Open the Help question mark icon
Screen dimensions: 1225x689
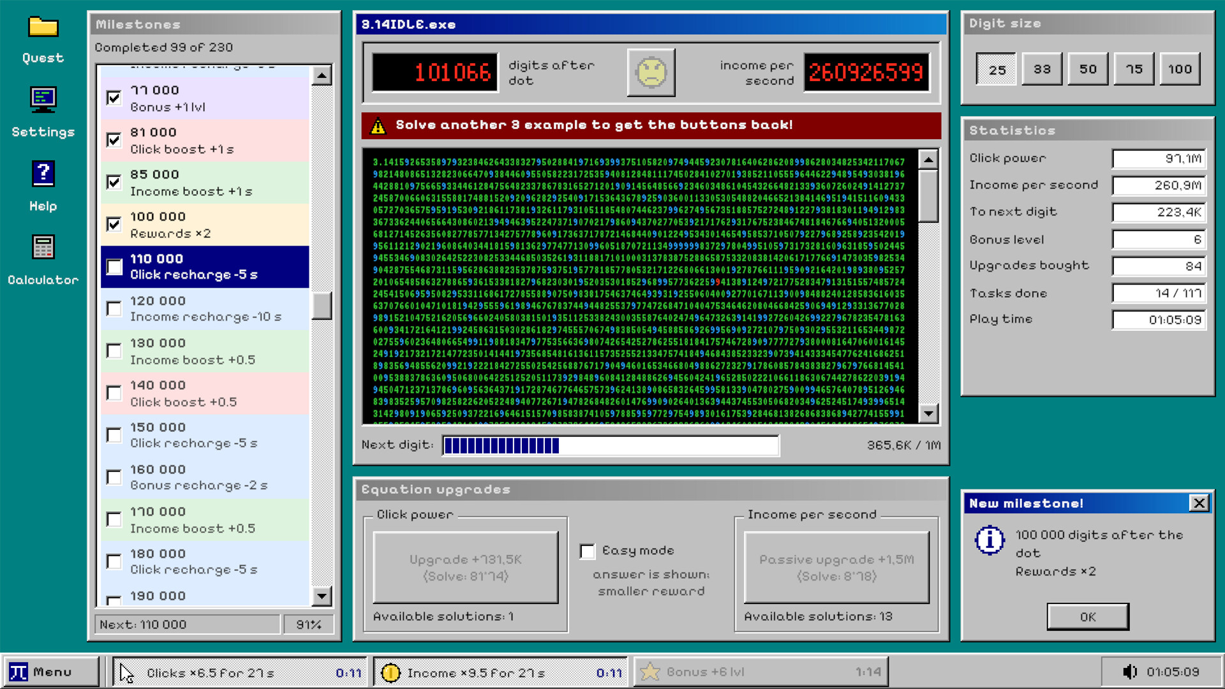(43, 174)
